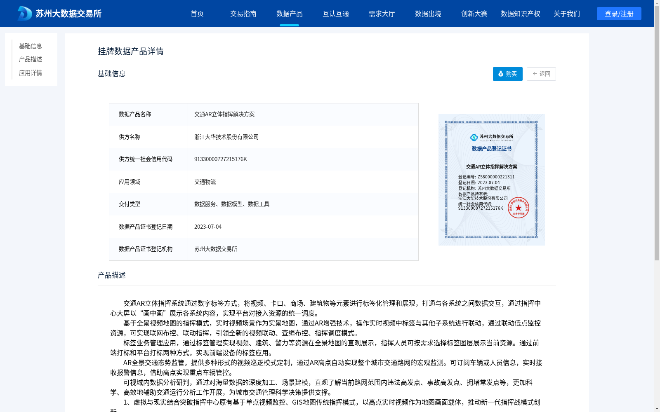Click the Suzhou Big Data Exchange logo icon
Image resolution: width=660 pixels, height=412 pixels.
point(25,14)
